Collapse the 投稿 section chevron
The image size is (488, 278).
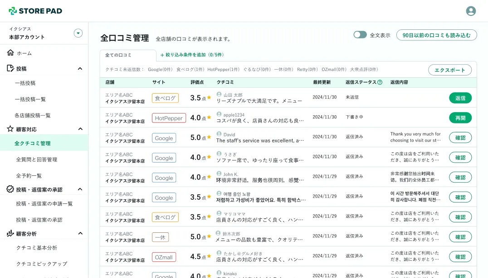click(80, 69)
